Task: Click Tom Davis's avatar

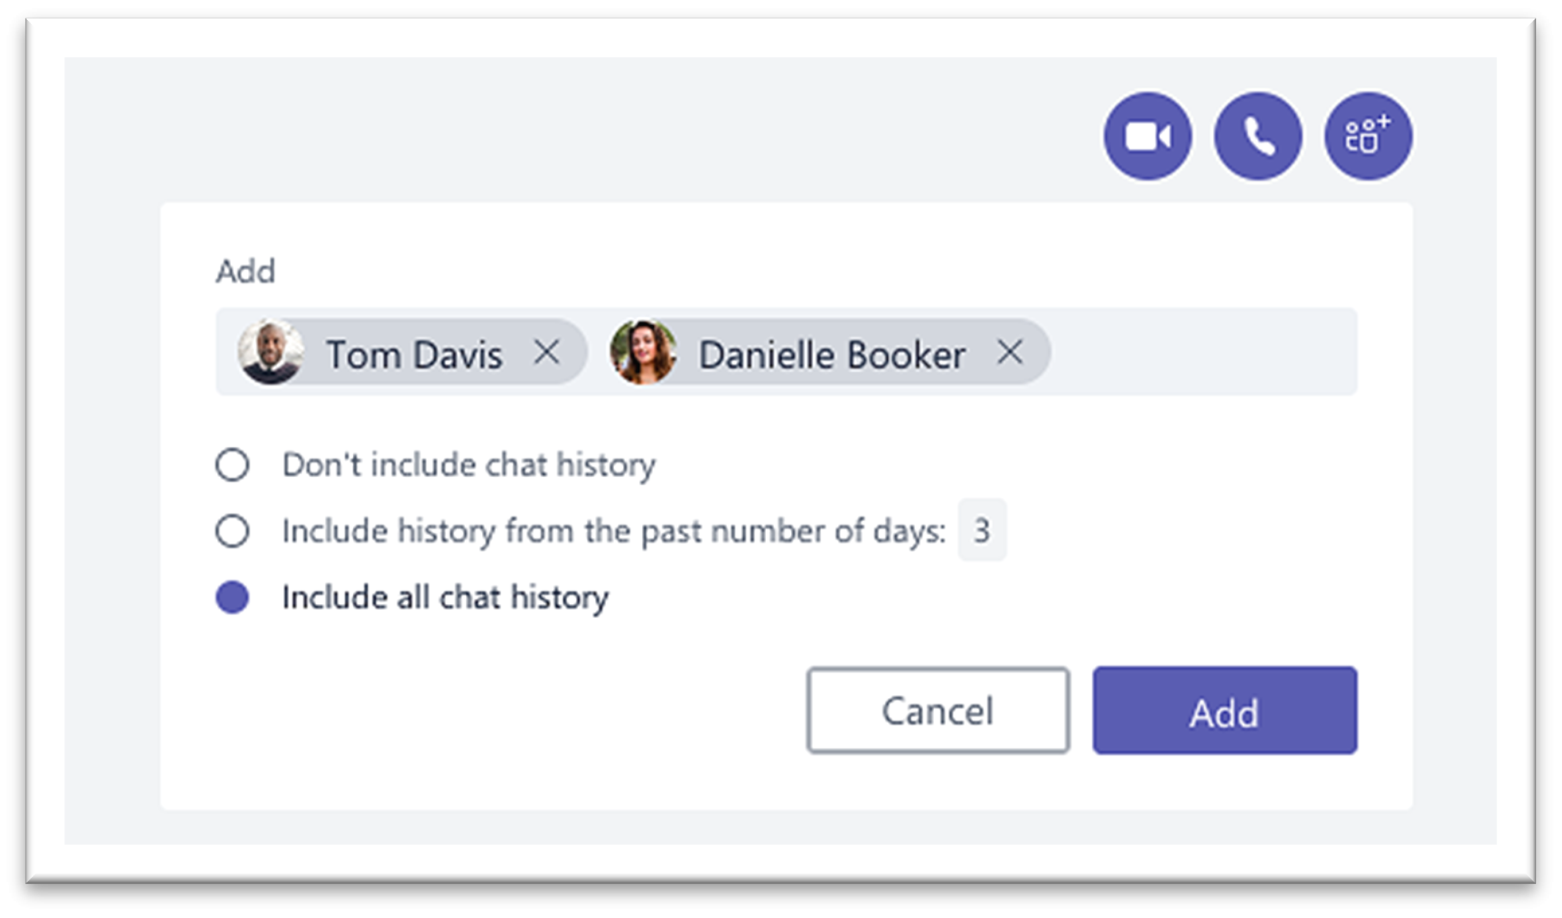Action: (x=271, y=352)
